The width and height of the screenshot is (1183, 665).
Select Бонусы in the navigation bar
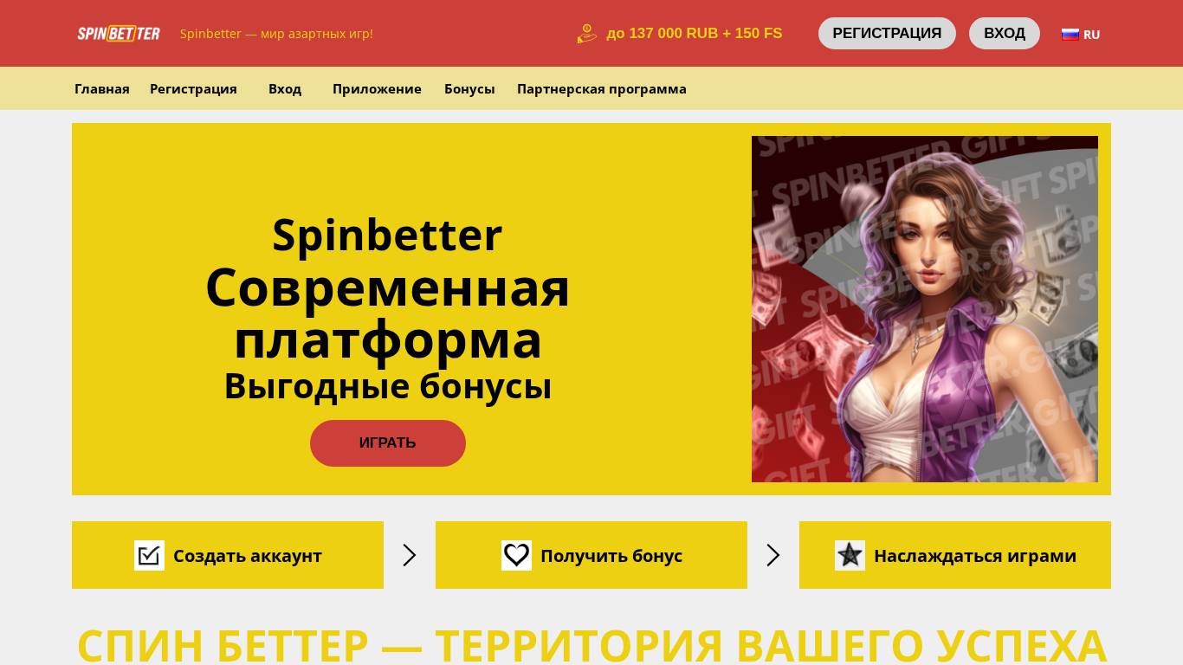469,88
